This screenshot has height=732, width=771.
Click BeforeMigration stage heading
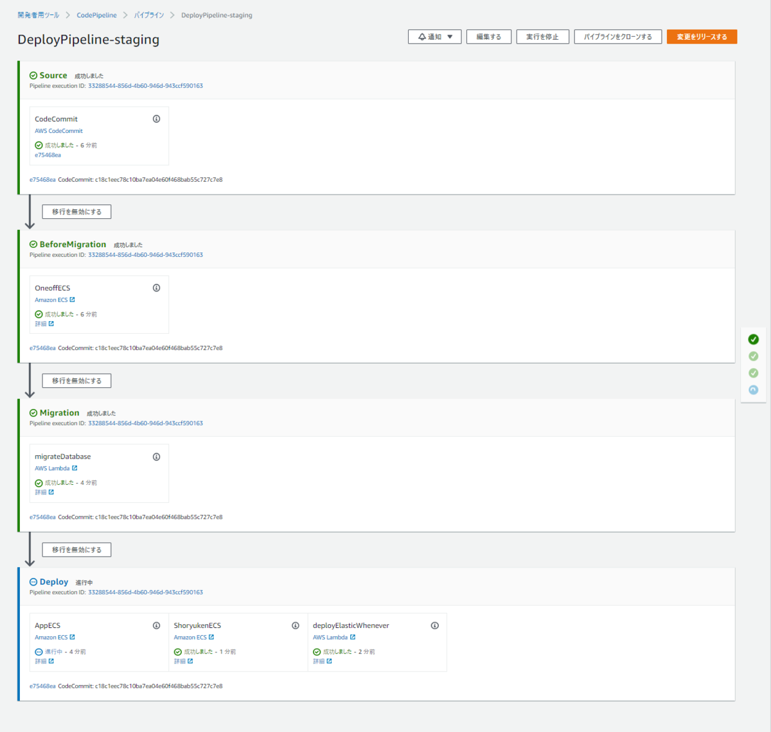pos(73,244)
